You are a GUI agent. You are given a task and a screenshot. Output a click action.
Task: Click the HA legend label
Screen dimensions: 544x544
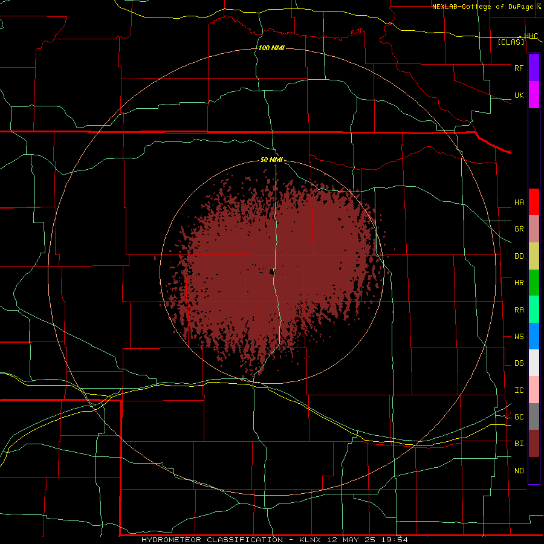point(519,202)
